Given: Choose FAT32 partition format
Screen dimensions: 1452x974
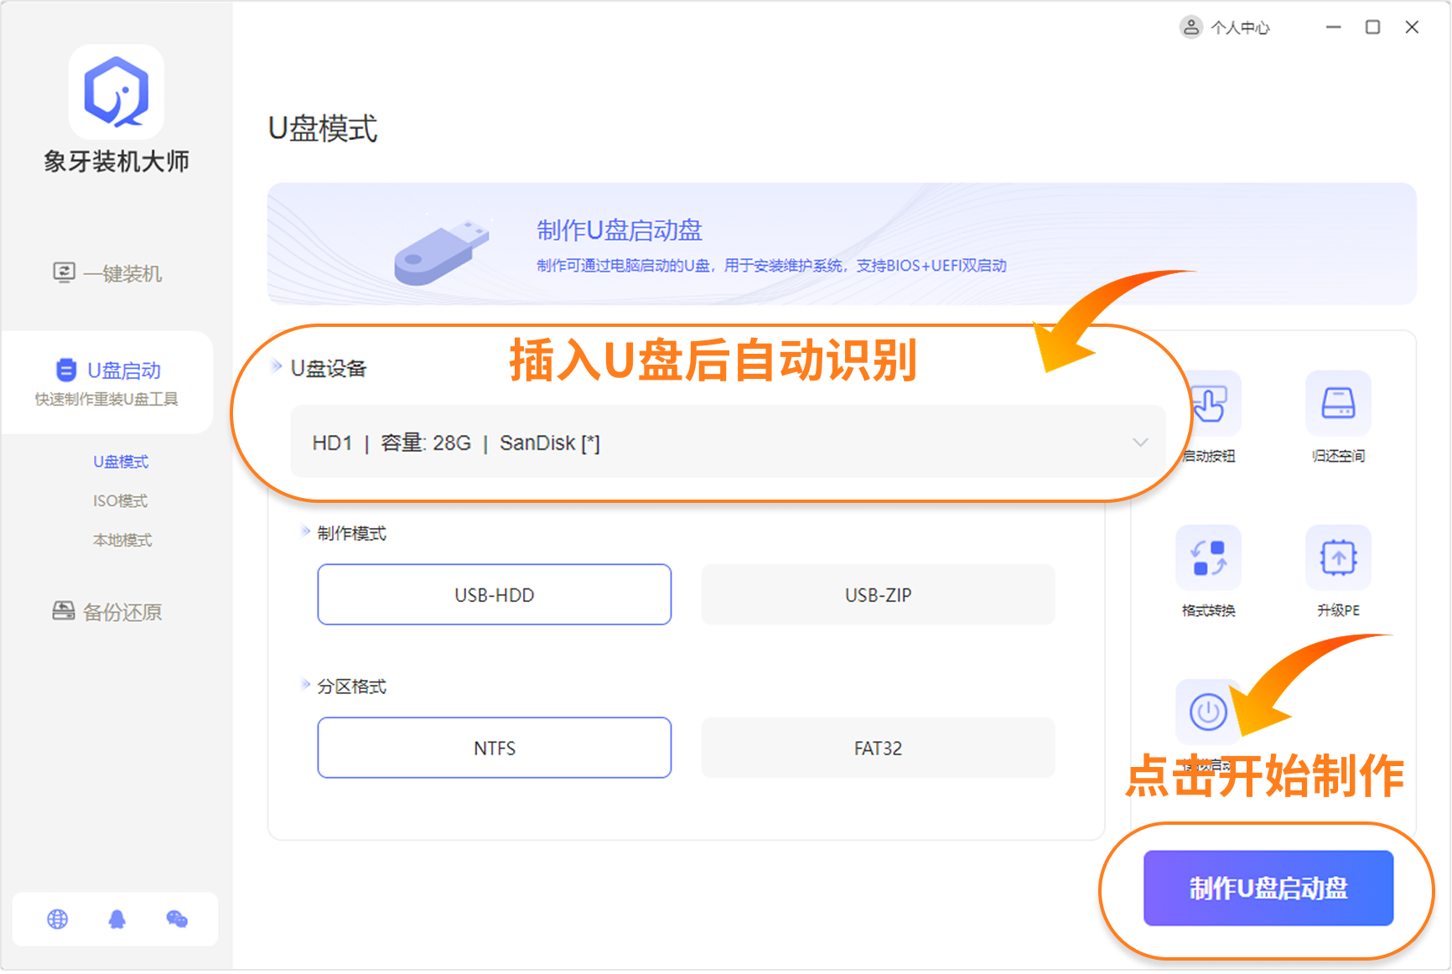Looking at the screenshot, I should point(878,748).
